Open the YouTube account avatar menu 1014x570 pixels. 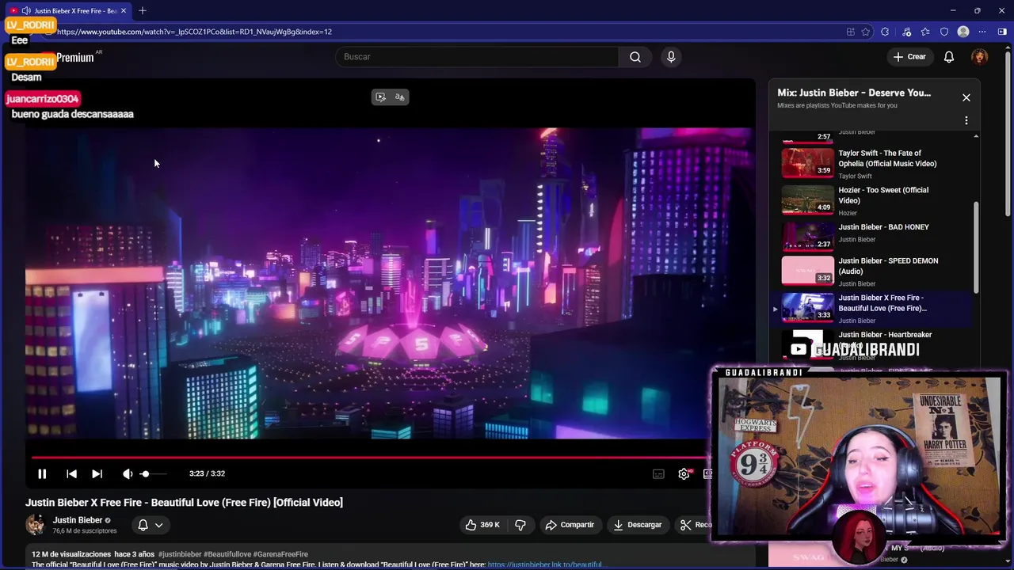coord(980,57)
